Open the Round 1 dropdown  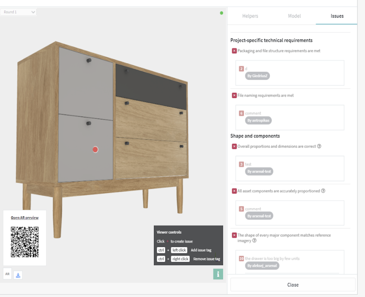coord(18,12)
